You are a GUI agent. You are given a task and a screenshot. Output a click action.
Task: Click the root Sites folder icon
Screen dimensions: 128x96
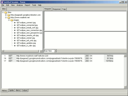6,13
